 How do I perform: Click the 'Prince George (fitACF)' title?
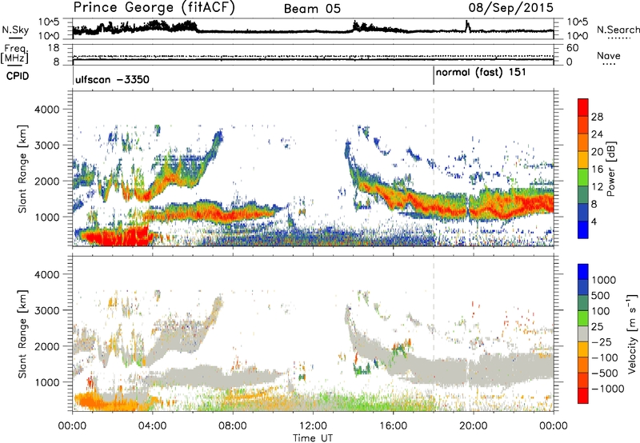coord(154,8)
